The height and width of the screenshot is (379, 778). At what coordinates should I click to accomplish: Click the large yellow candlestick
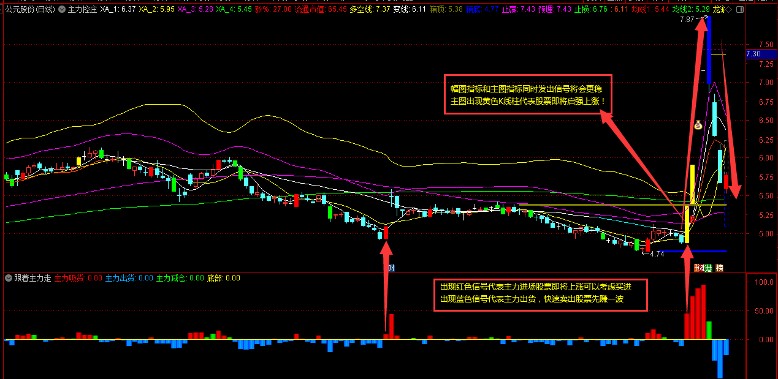(687, 224)
